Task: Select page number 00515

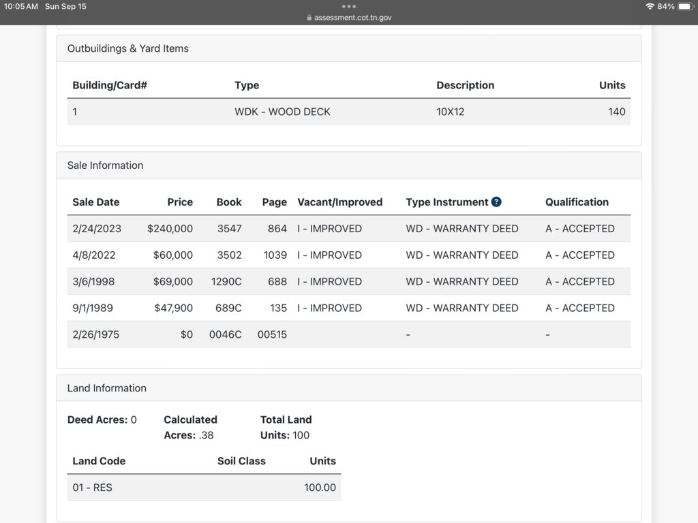Action: (272, 334)
